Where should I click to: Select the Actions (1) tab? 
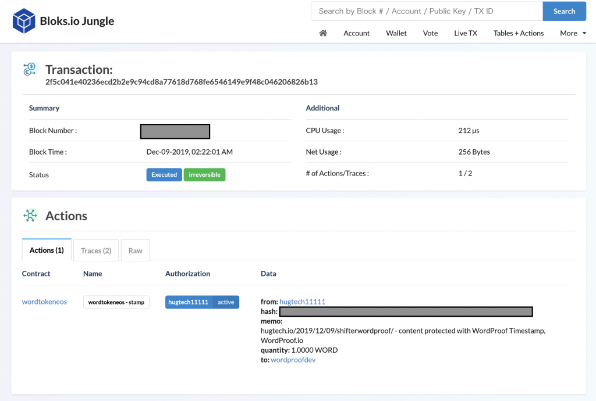coord(47,250)
